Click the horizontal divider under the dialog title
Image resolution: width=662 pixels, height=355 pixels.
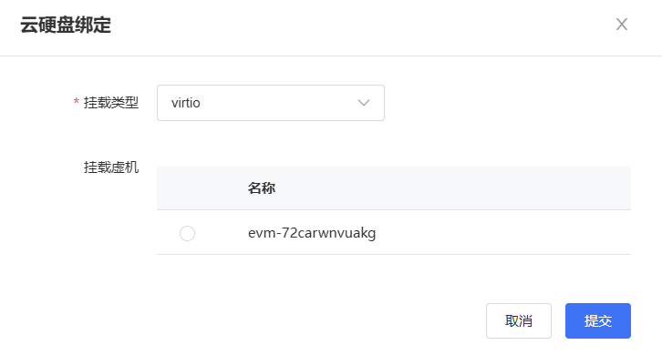pyautogui.click(x=331, y=56)
